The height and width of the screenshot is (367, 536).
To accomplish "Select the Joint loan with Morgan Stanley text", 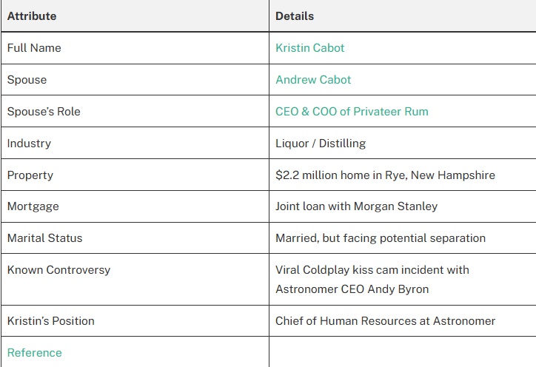I will click(x=357, y=206).
